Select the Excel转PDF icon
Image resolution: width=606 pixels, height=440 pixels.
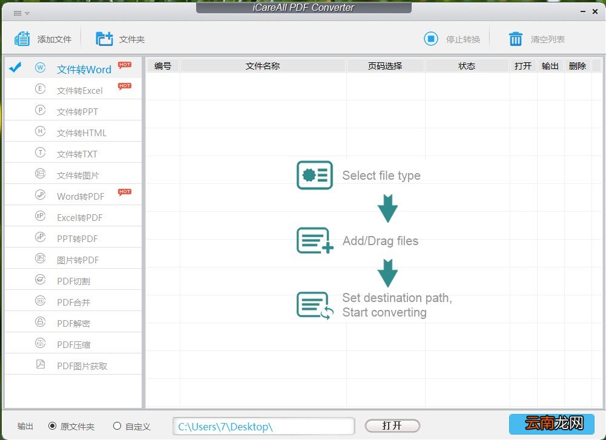tap(40, 216)
